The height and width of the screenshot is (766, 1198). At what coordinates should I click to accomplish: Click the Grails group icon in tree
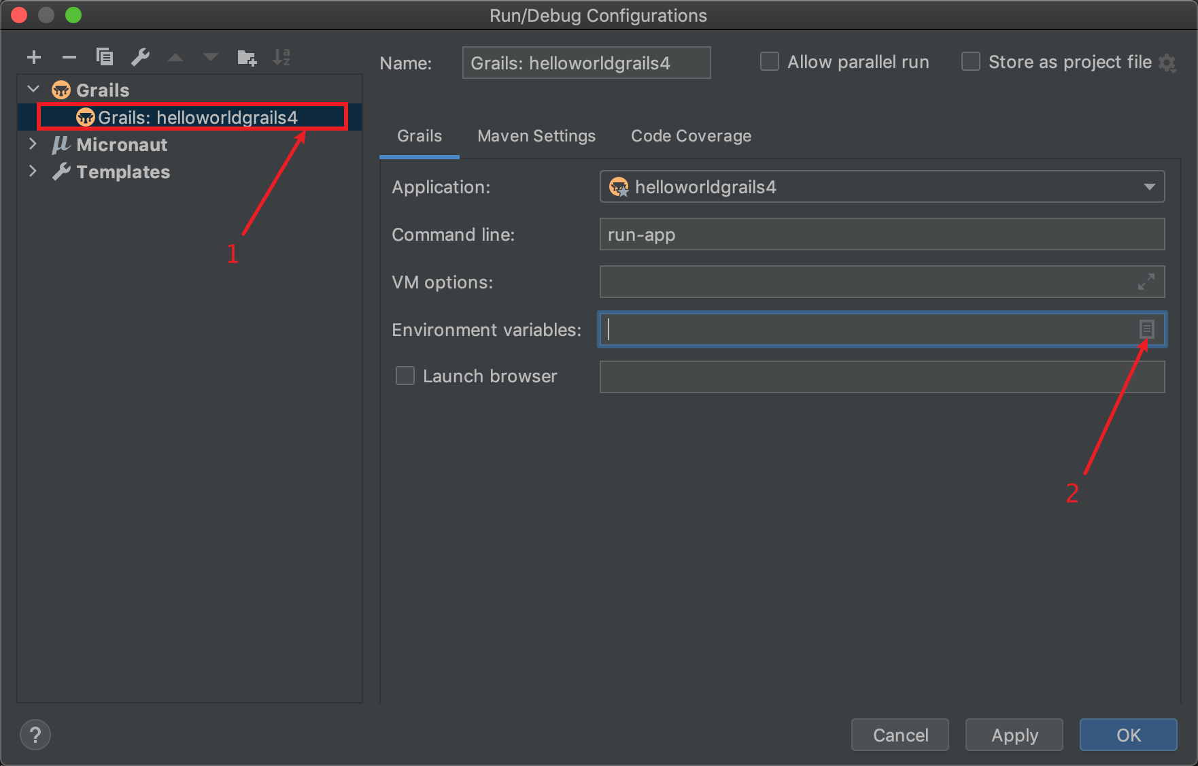[61, 90]
